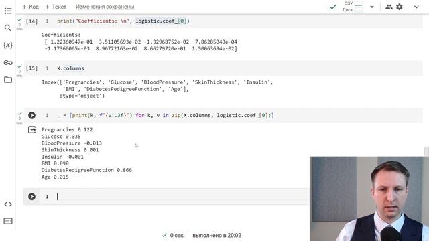Collapse the header with the chevron
Screen dimensions: 429x241
(416, 7)
